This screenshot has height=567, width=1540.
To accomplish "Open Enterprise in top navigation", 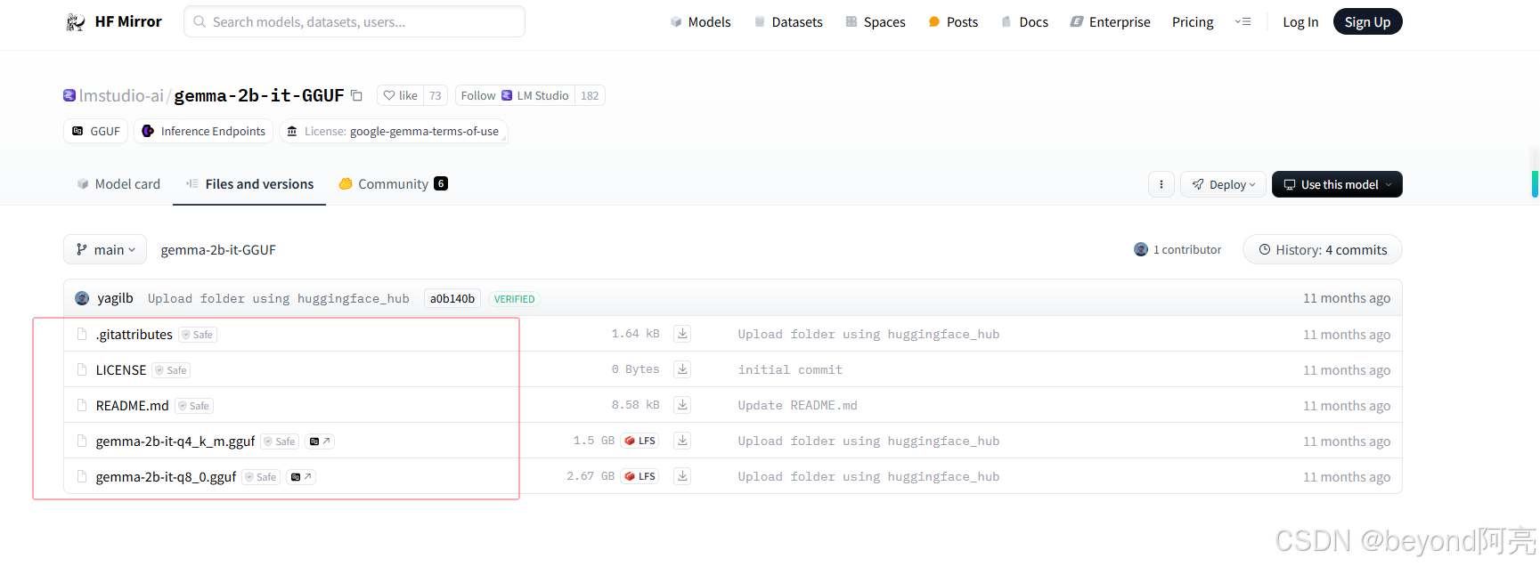I will 1111,22.
